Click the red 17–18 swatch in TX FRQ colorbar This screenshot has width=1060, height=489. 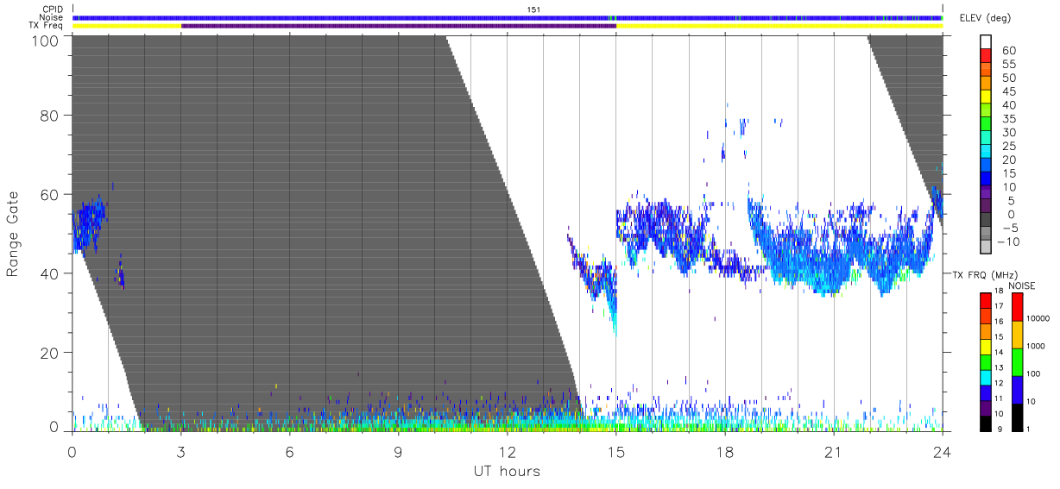(986, 299)
